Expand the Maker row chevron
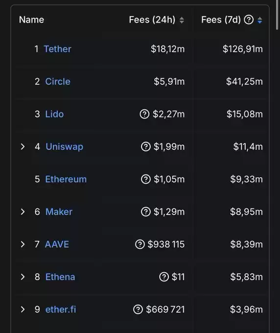The width and height of the screenshot is (280, 333). point(23,212)
